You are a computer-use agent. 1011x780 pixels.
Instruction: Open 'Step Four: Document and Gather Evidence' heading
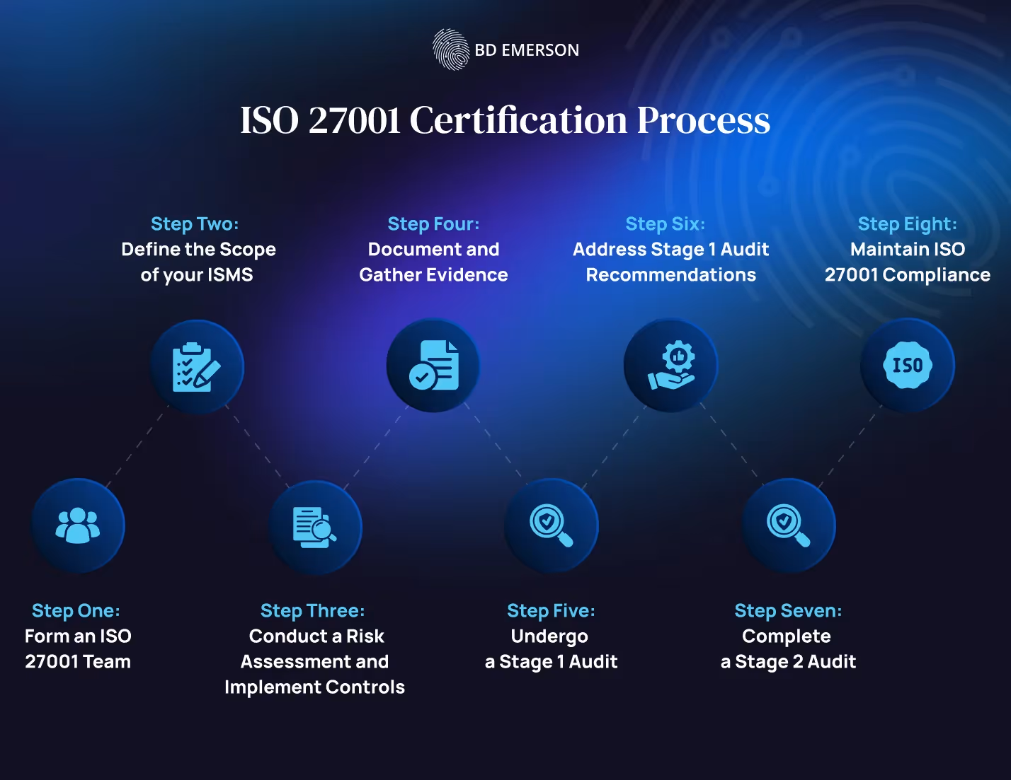[434, 249]
